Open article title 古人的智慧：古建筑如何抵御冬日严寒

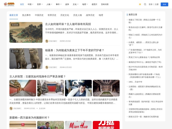(x=37, y=77)
